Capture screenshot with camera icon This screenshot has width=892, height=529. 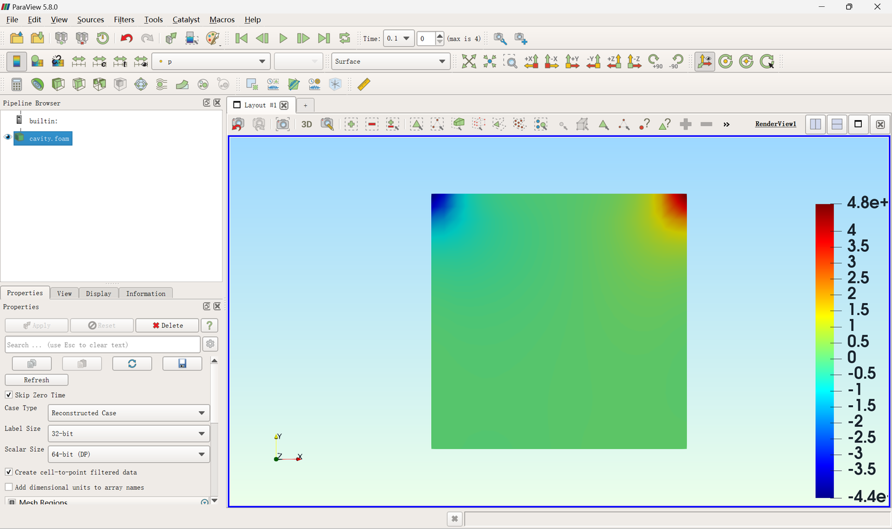(x=282, y=124)
